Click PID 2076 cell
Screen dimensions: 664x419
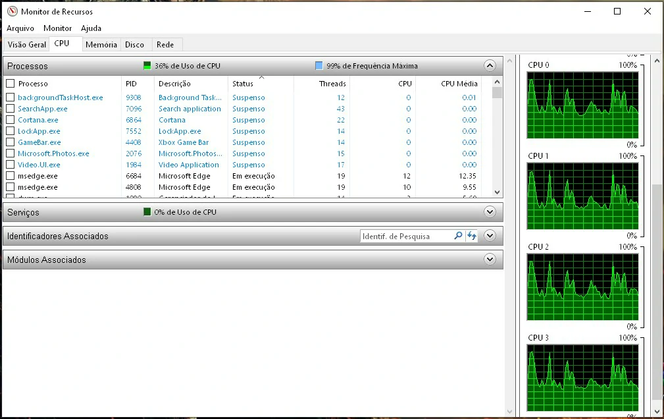[x=134, y=153]
